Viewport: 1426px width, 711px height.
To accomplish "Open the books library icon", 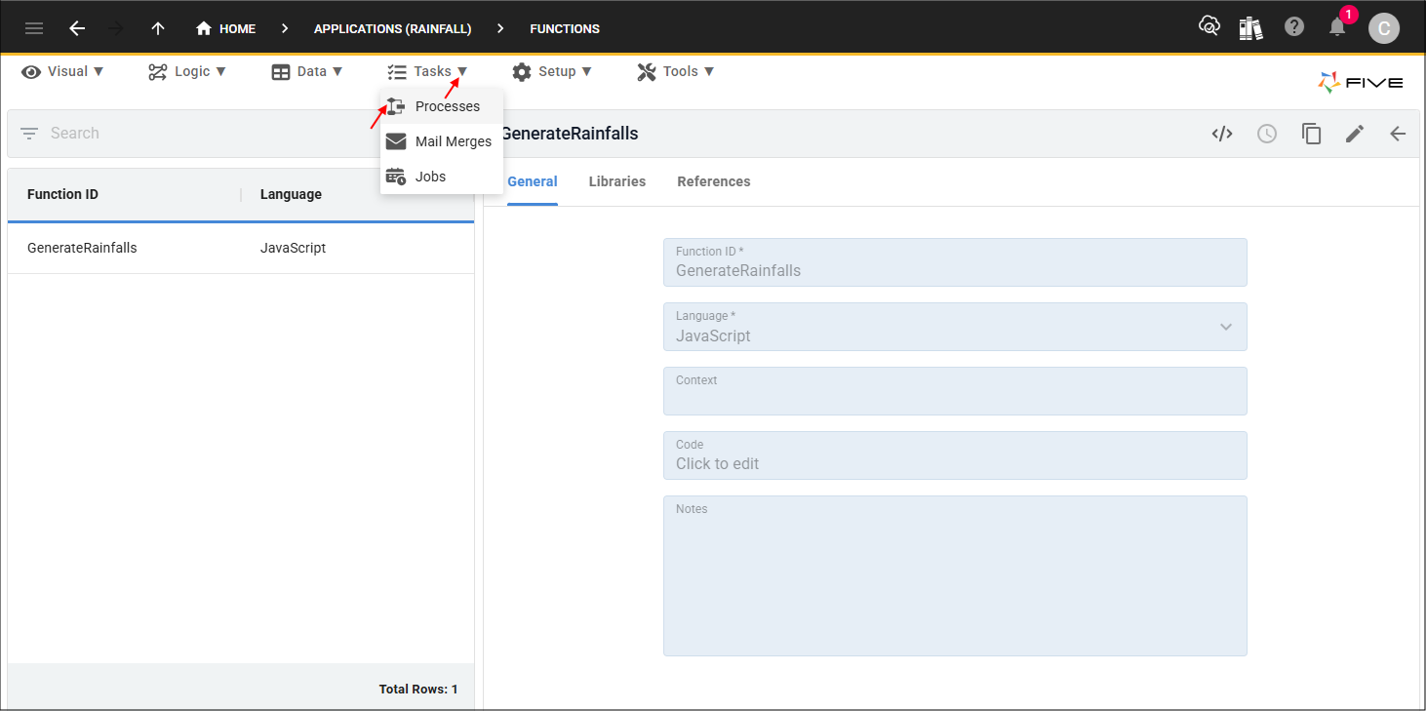I will pos(1251,27).
